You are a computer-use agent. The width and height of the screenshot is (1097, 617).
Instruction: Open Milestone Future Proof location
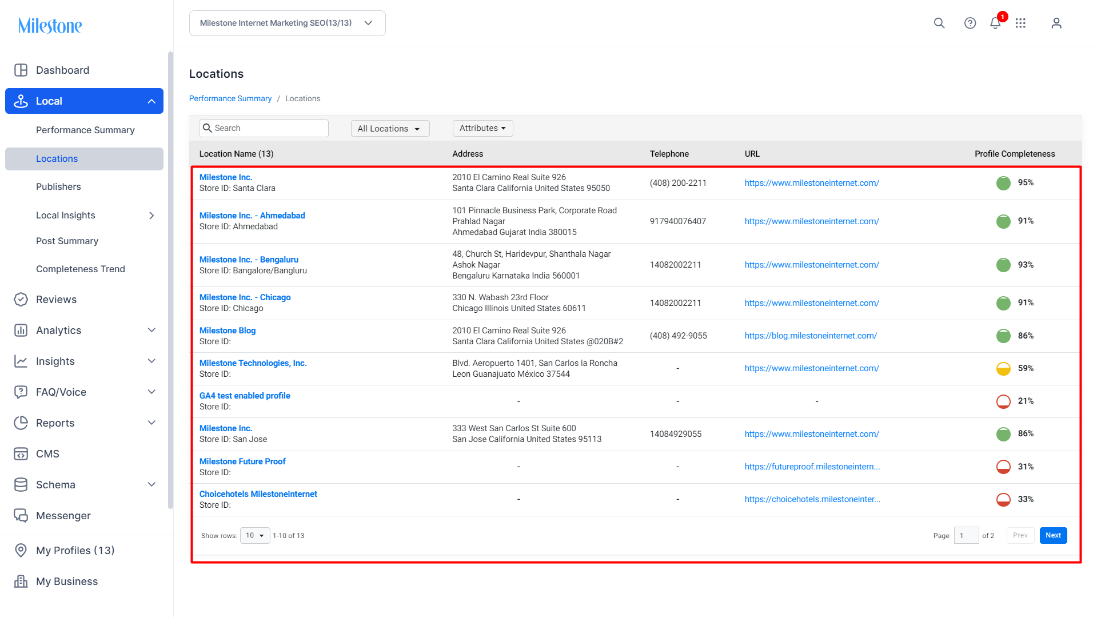(x=242, y=461)
